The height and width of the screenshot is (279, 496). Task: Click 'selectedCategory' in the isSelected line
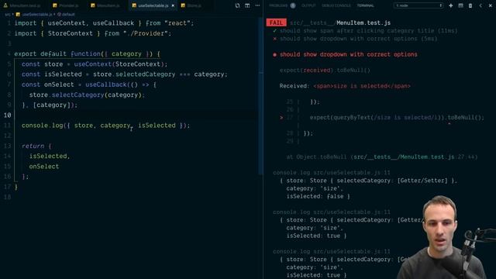[145, 74]
